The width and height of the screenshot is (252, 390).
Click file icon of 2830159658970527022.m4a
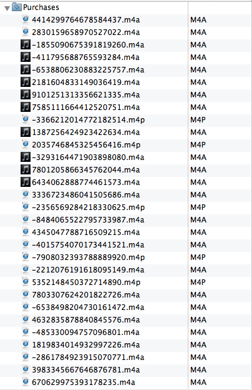(26, 32)
